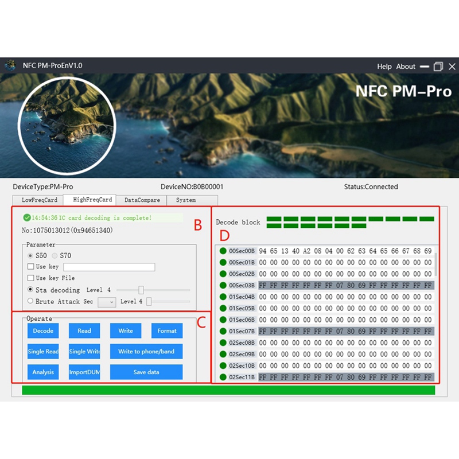Select the Brute Attack option
Image resolution: width=459 pixels, height=459 pixels.
[30, 301]
